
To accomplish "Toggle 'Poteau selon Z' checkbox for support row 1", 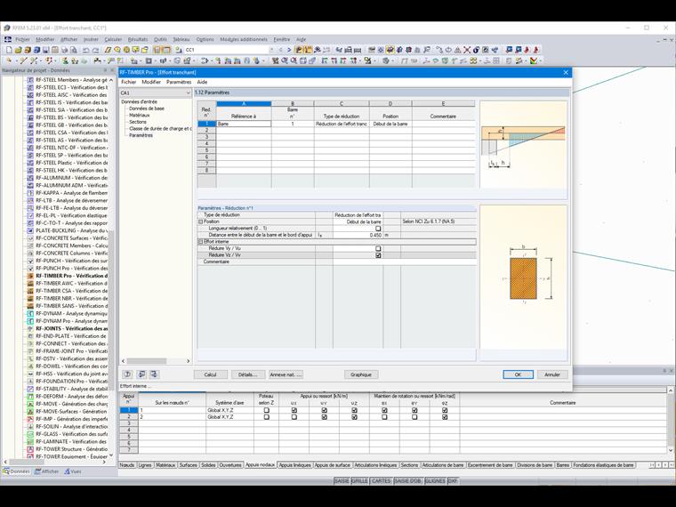I will [x=267, y=410].
